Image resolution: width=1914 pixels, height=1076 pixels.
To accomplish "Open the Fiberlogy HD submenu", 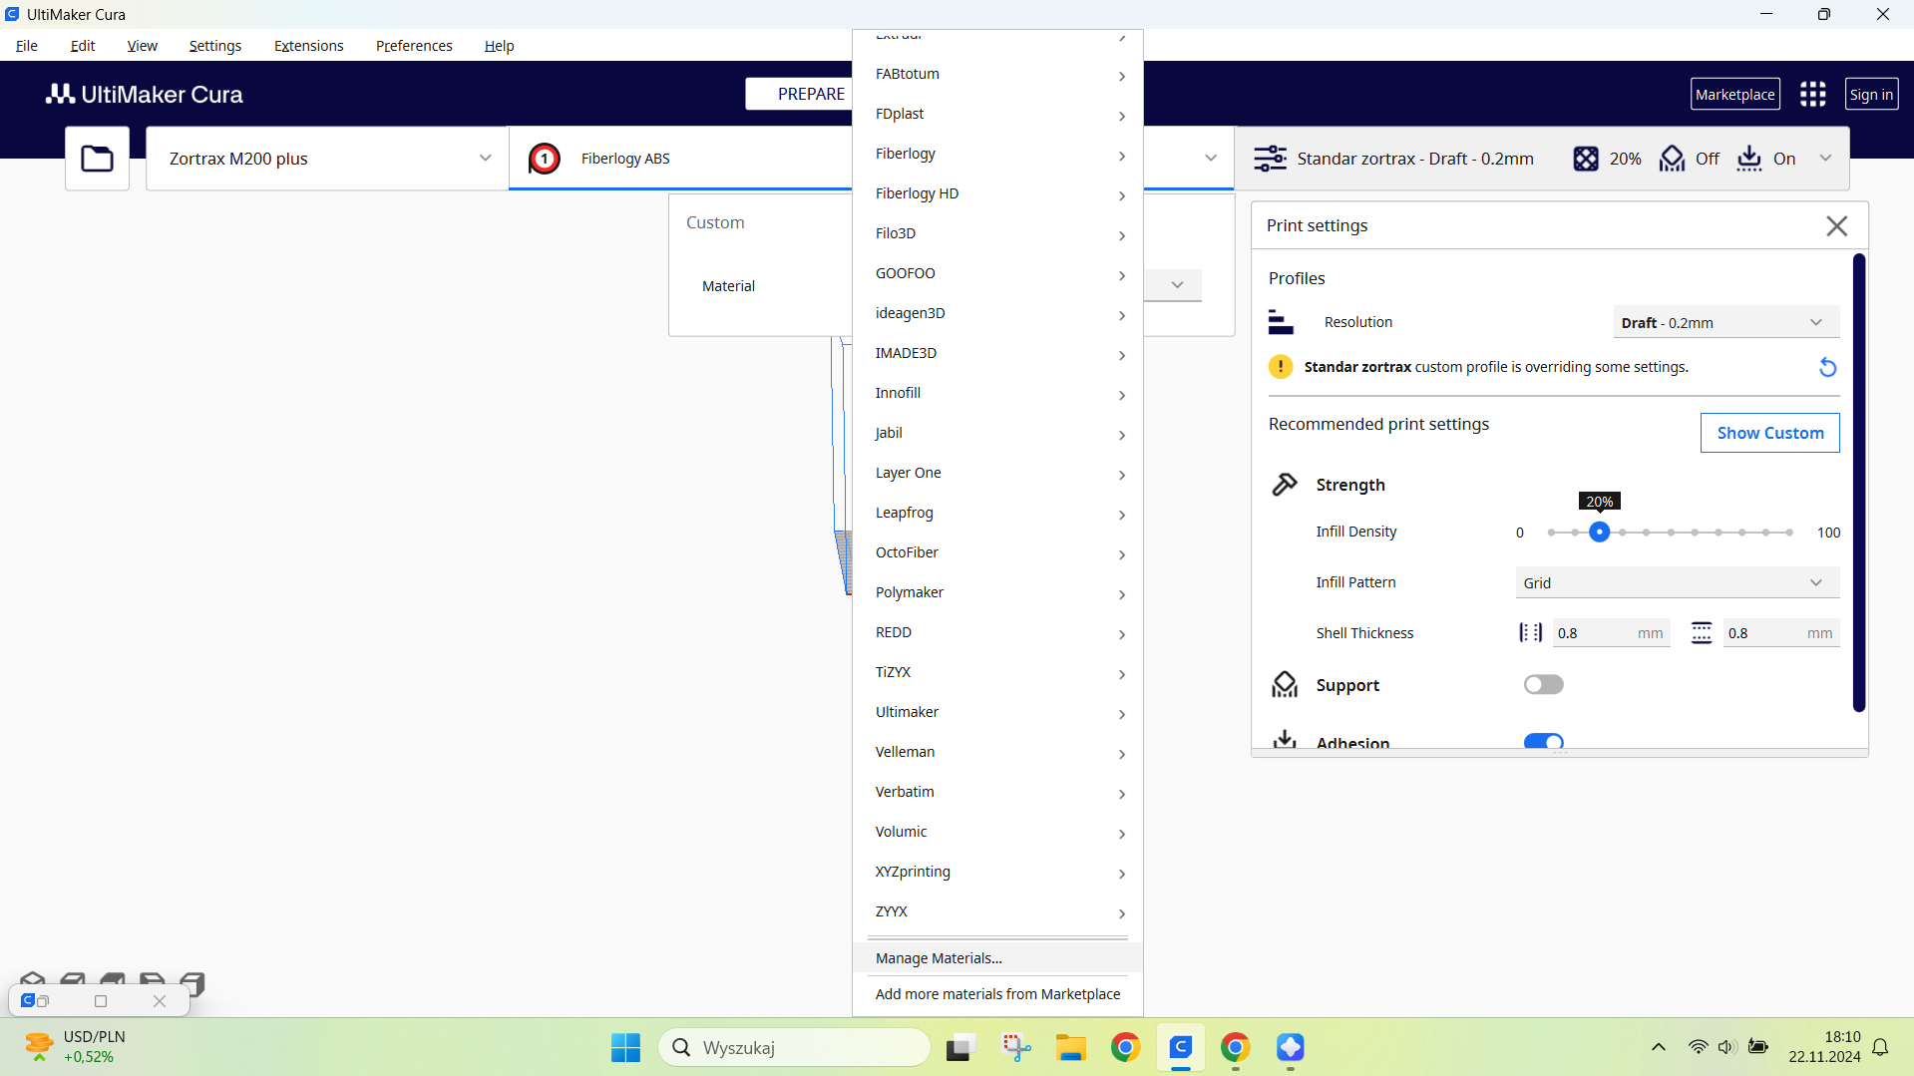I will [998, 193].
